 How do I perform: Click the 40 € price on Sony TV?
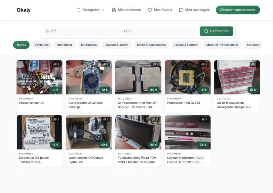coord(154,145)
